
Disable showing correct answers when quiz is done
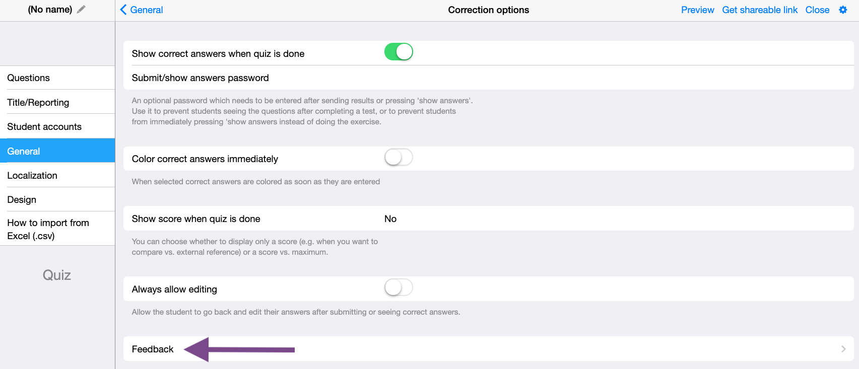[x=399, y=51]
